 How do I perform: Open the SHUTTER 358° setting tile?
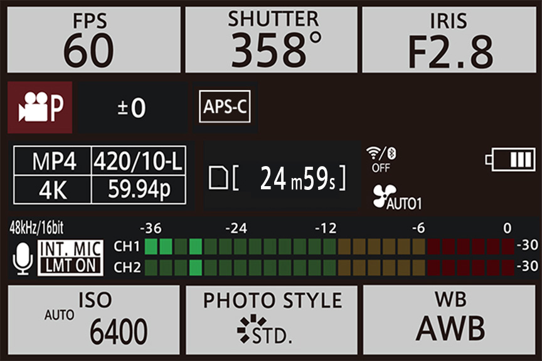coord(272,39)
